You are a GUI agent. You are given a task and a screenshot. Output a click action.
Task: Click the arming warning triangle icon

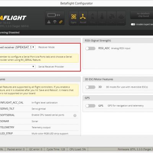[x=49, y=22]
